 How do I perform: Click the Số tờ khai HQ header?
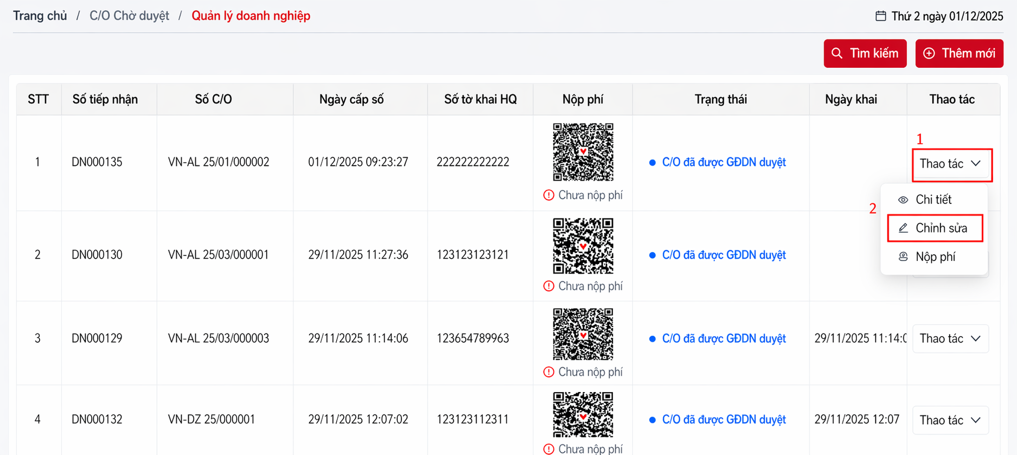pyautogui.click(x=481, y=99)
